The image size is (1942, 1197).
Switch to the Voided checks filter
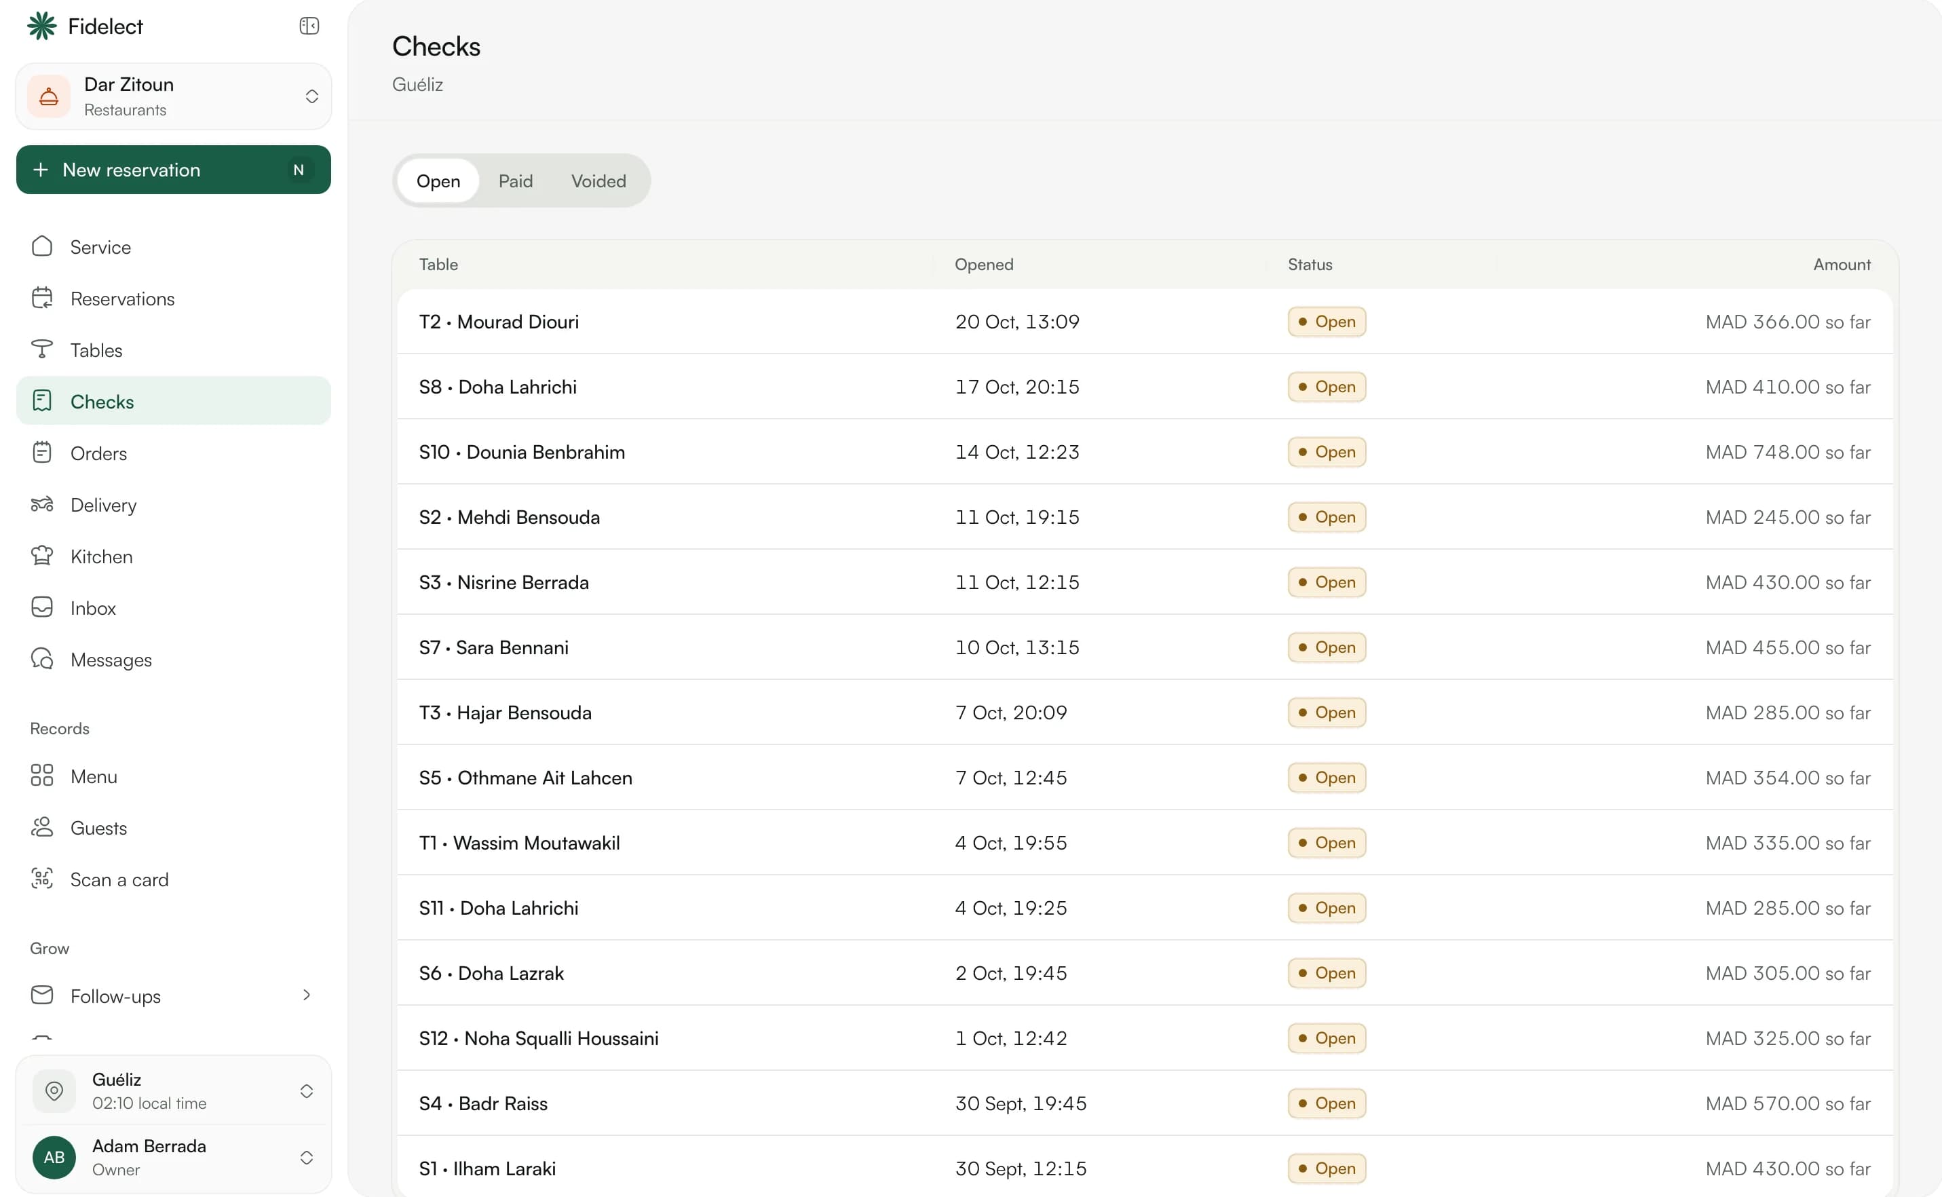[x=598, y=180]
